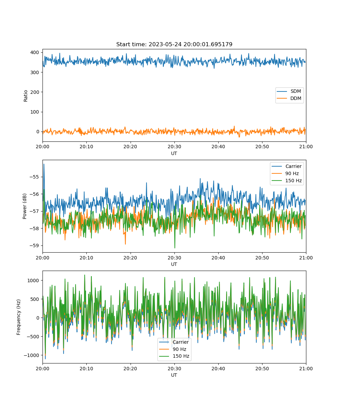
Task: Click the 20:30 tick label under the top plot
Action: [174, 147]
